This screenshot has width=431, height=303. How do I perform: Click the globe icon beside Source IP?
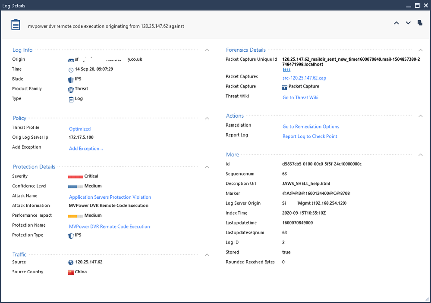point(71,262)
